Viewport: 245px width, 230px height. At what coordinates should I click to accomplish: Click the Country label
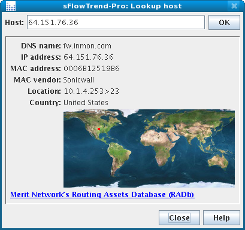[45, 103]
